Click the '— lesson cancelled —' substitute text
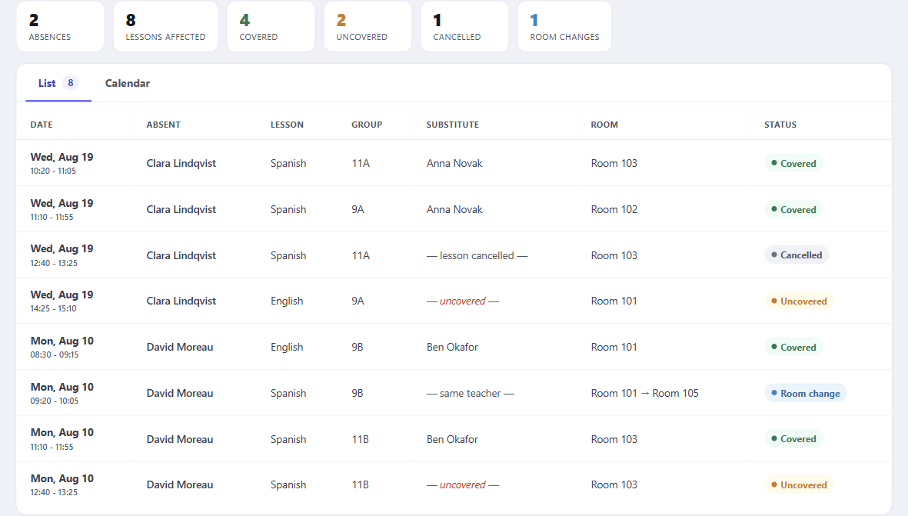This screenshot has height=516, width=908. 477,255
